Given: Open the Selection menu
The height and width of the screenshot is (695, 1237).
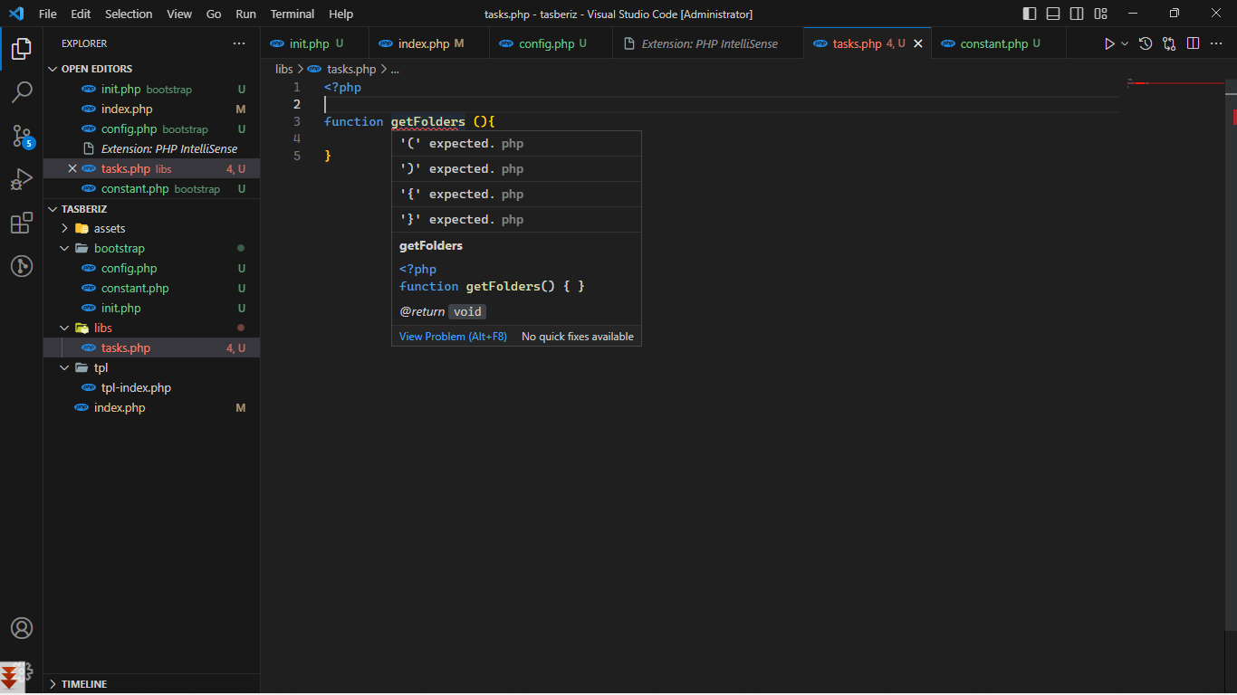Looking at the screenshot, I should [129, 14].
